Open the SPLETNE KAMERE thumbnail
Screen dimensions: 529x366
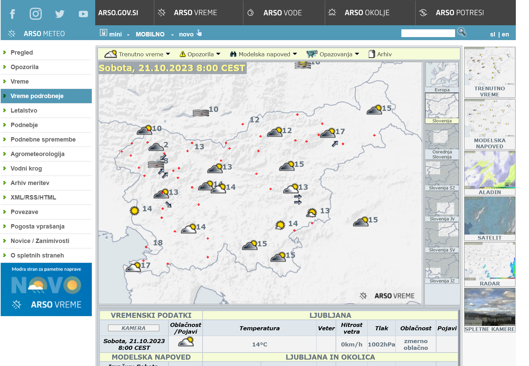coord(490,310)
